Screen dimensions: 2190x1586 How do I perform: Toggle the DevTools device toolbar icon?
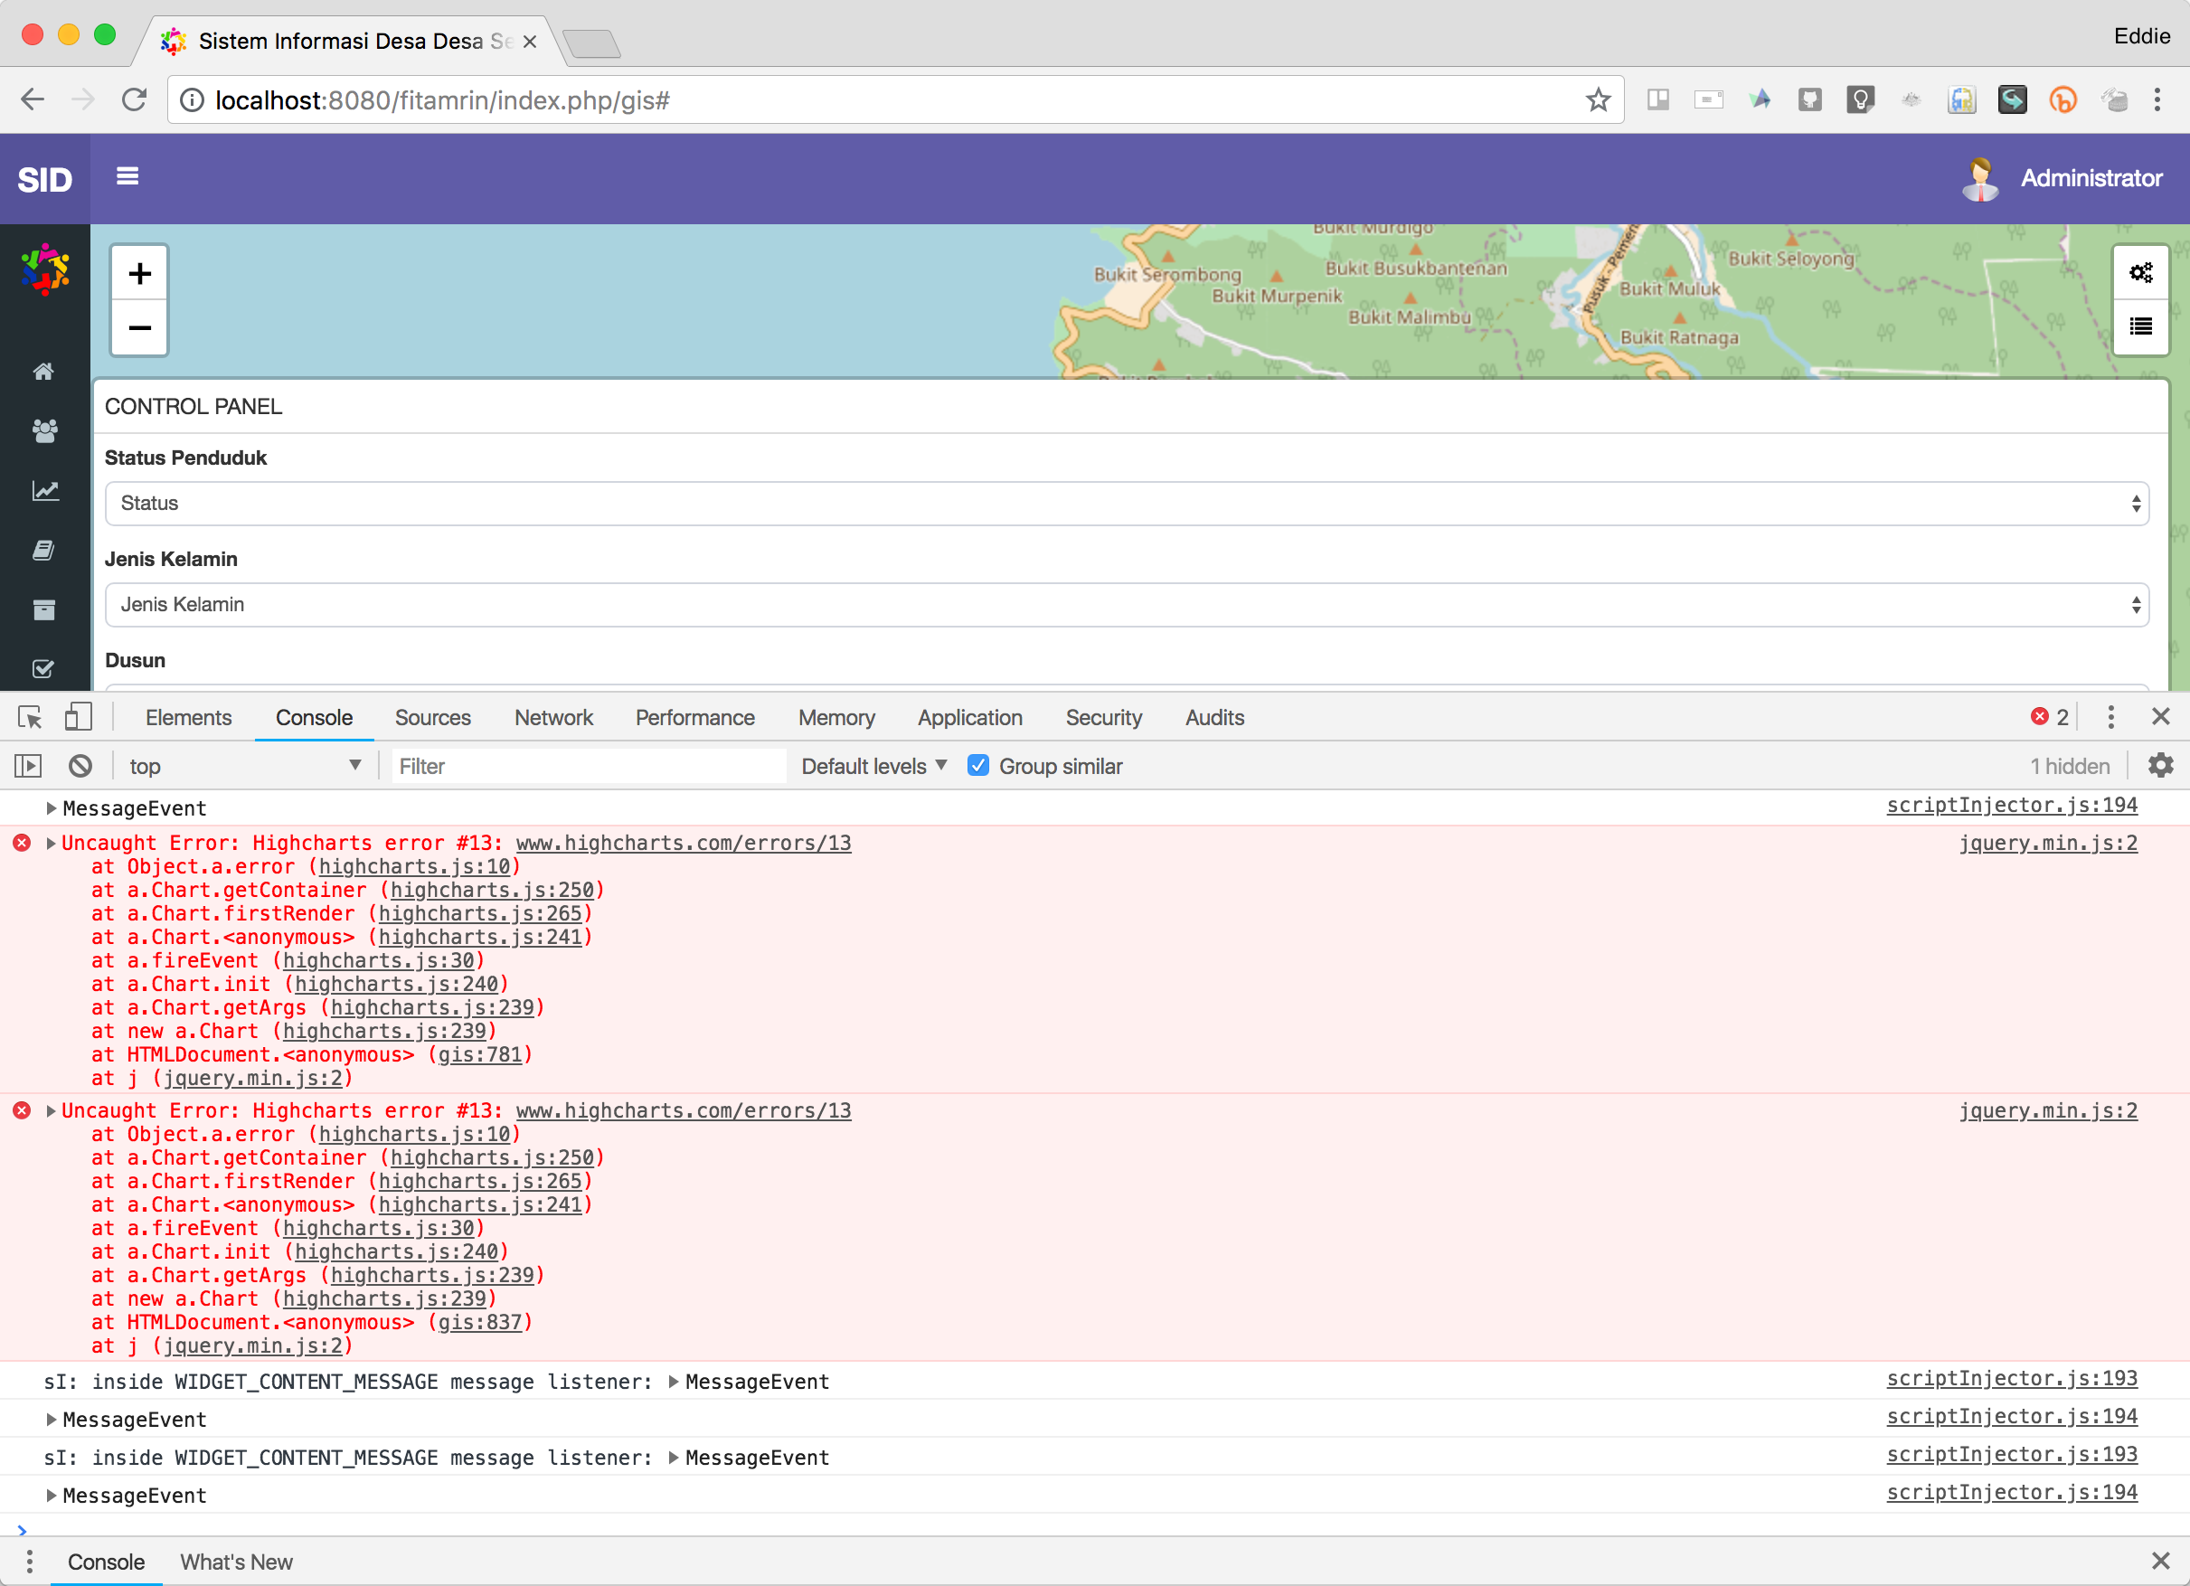[x=77, y=718]
